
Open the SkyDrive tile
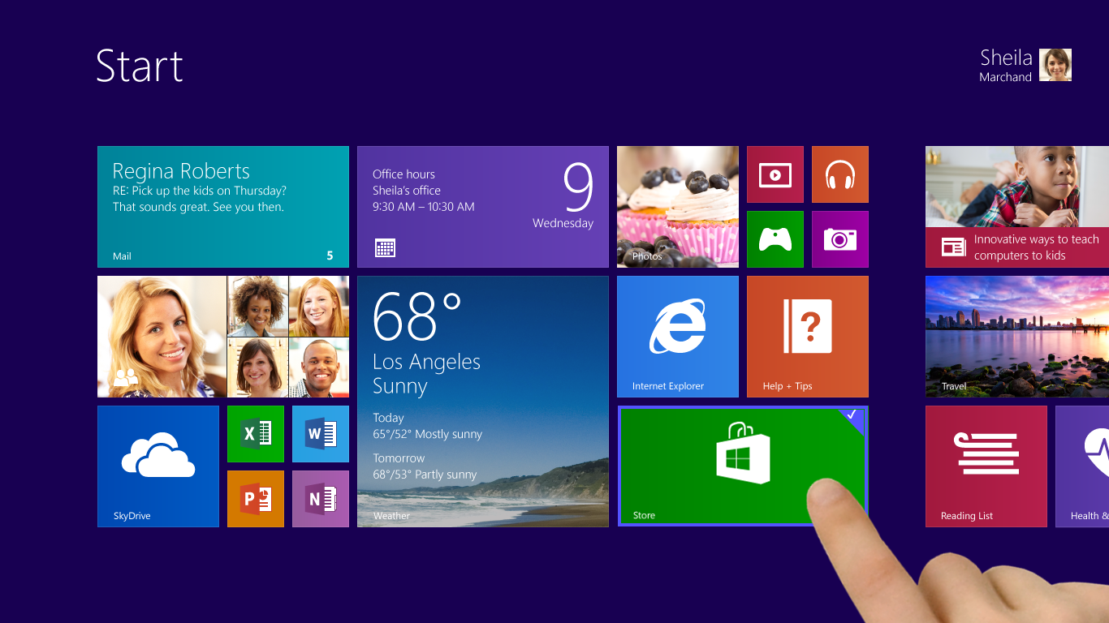pyautogui.click(x=158, y=466)
